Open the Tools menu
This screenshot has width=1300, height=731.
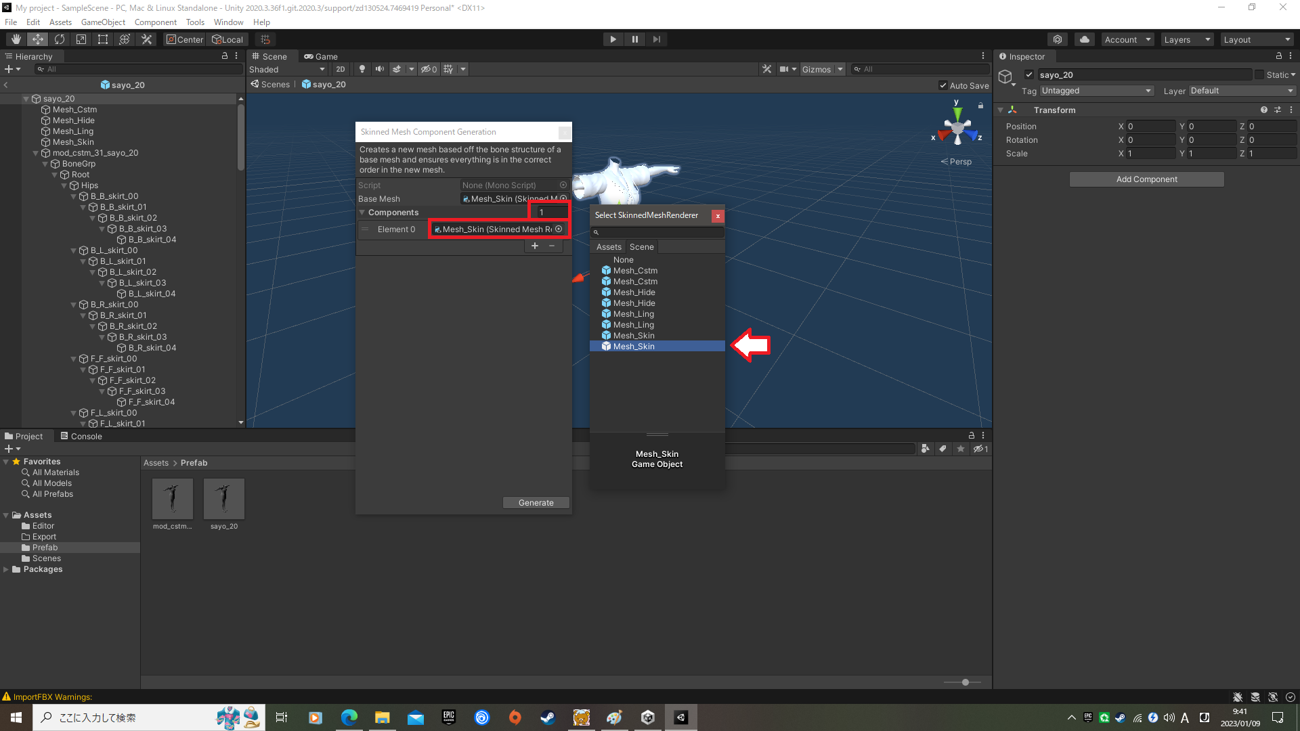pos(195,22)
